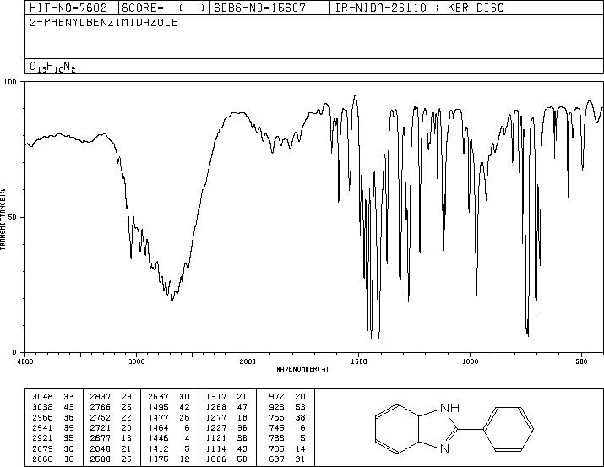Click peak table entry 1277
This screenshot has width=604, height=467.
click(216, 417)
